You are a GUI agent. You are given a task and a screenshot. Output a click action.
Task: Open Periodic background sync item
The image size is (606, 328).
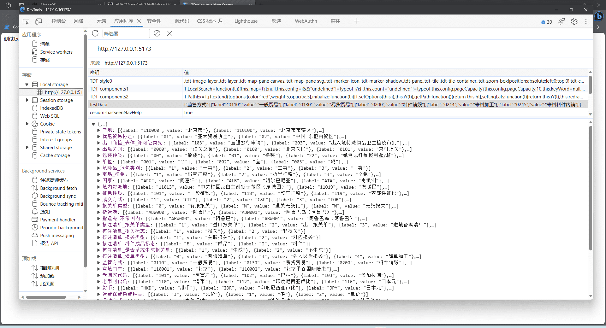61,227
